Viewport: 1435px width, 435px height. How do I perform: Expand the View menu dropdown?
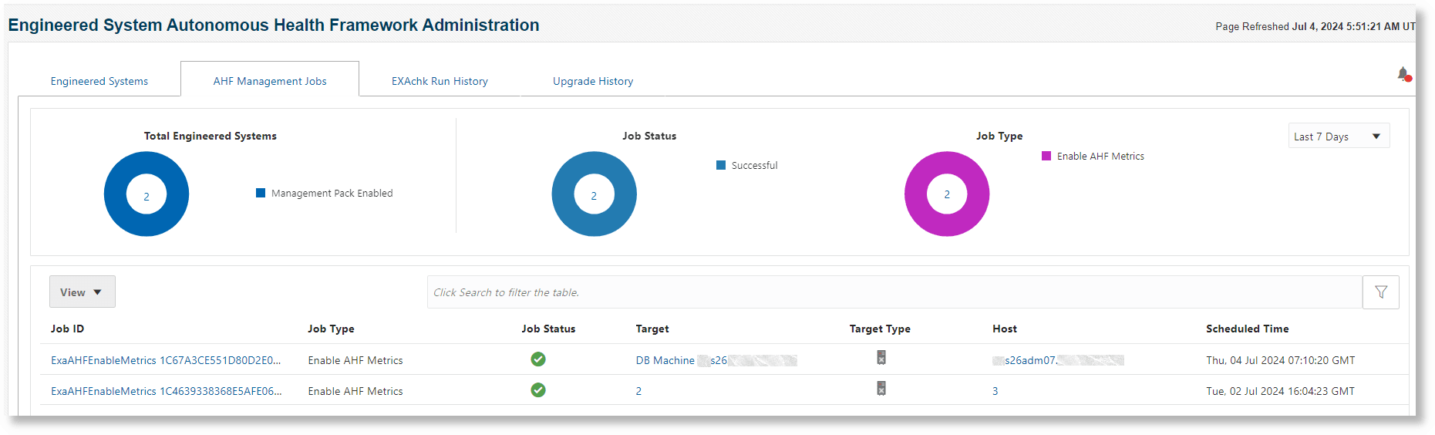tap(82, 292)
